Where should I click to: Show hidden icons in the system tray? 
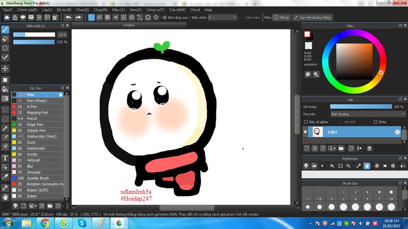point(310,223)
